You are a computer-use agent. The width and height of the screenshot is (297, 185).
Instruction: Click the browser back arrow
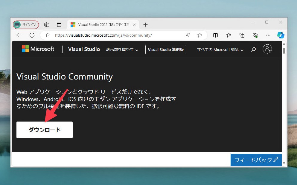point(19,35)
